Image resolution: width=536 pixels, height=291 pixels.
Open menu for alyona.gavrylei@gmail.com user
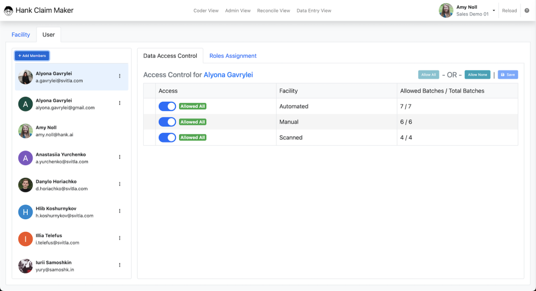(x=120, y=103)
